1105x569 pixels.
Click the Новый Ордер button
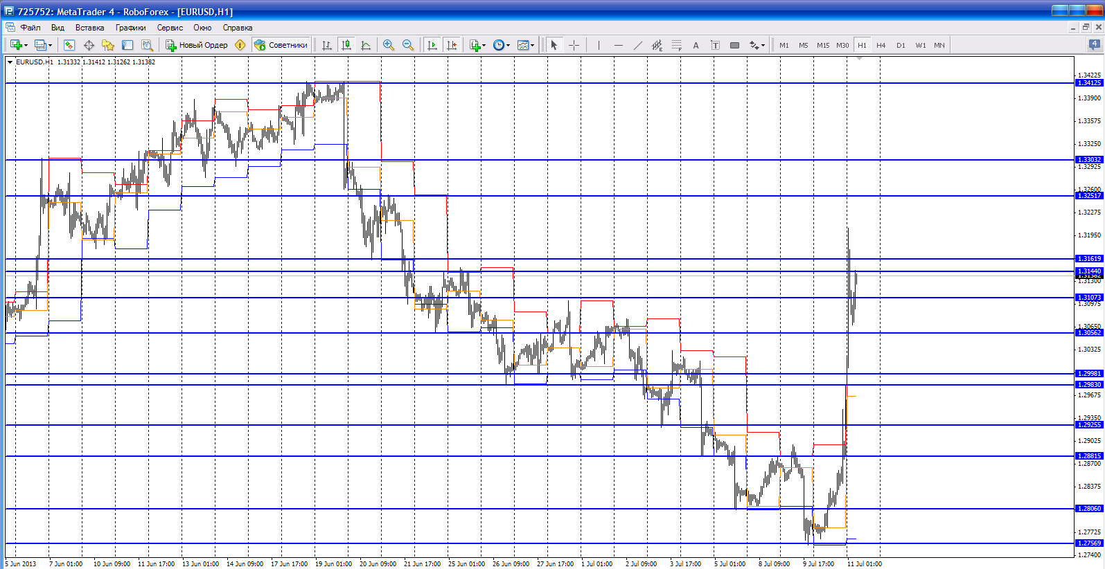pyautogui.click(x=197, y=45)
